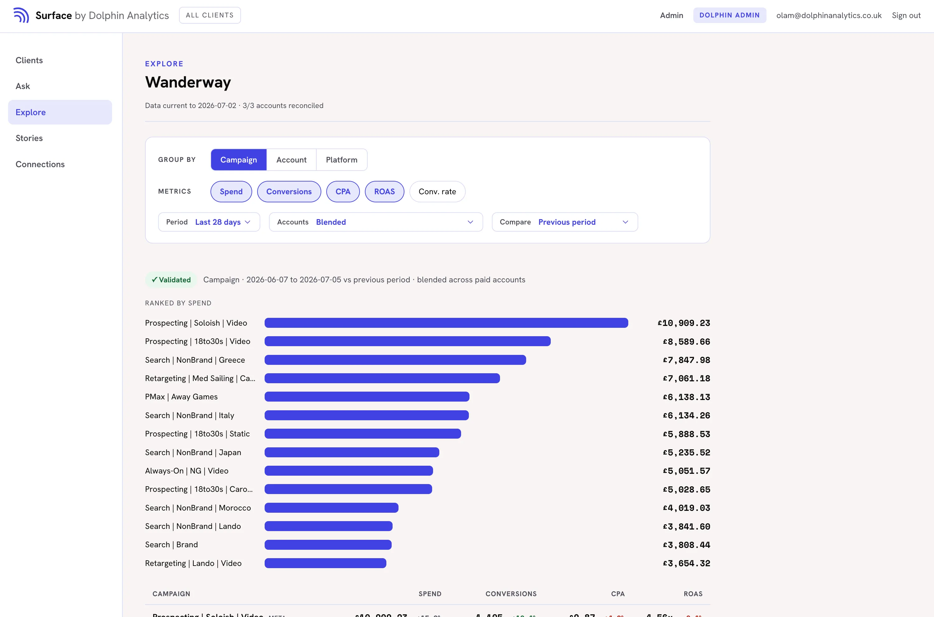934x617 pixels.
Task: Toggle the Conversions metric chip
Action: 289,192
